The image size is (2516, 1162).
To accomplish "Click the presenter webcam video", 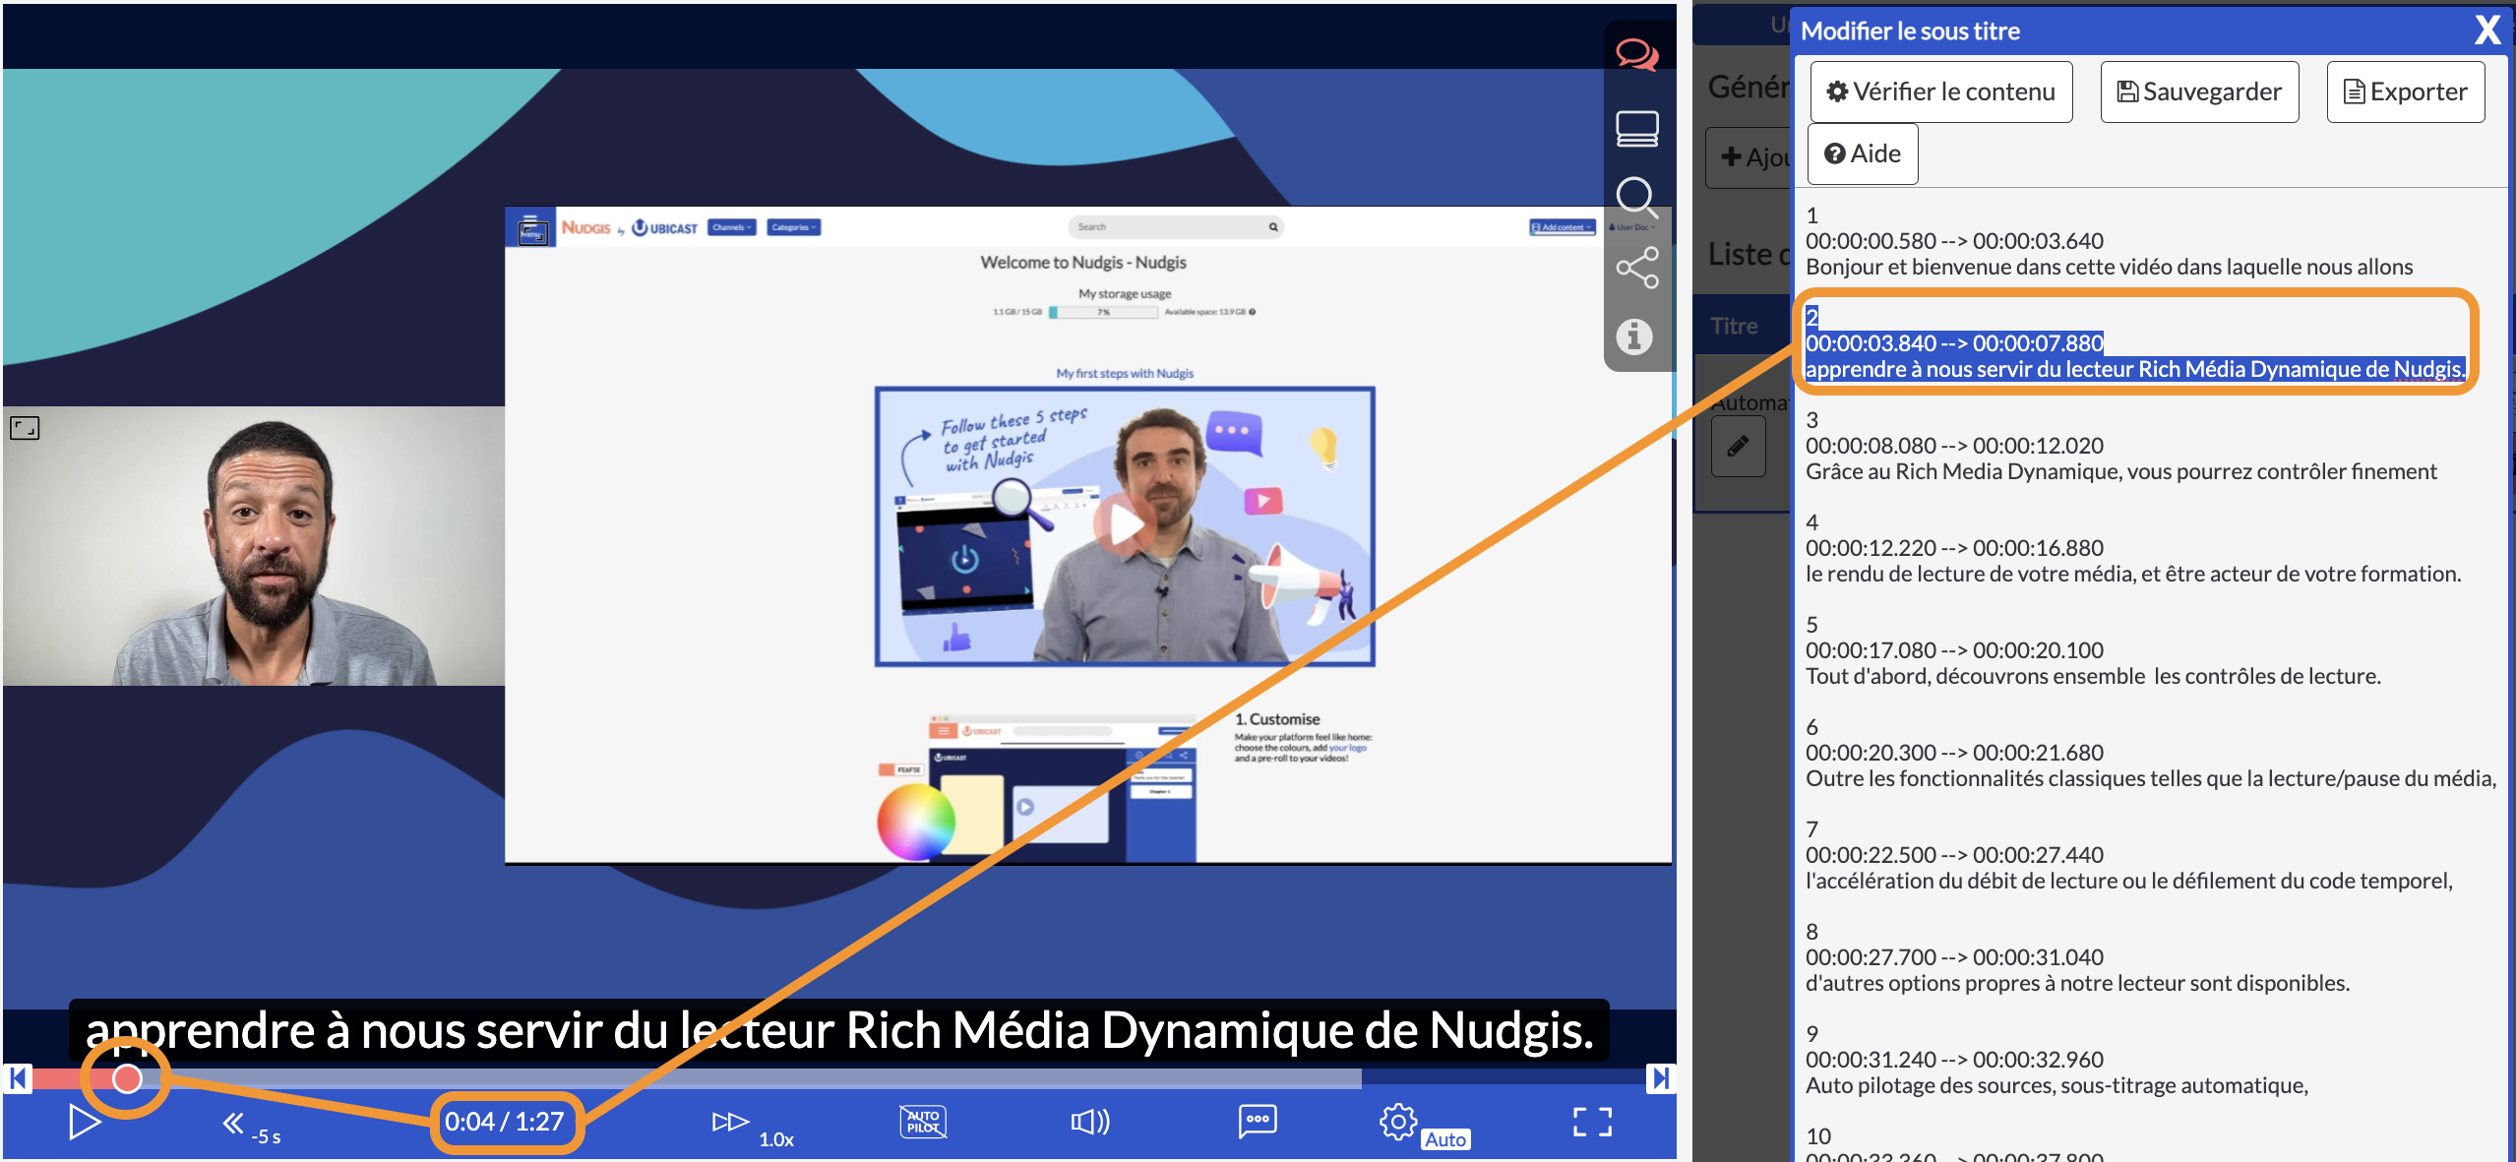I will pyautogui.click(x=254, y=546).
